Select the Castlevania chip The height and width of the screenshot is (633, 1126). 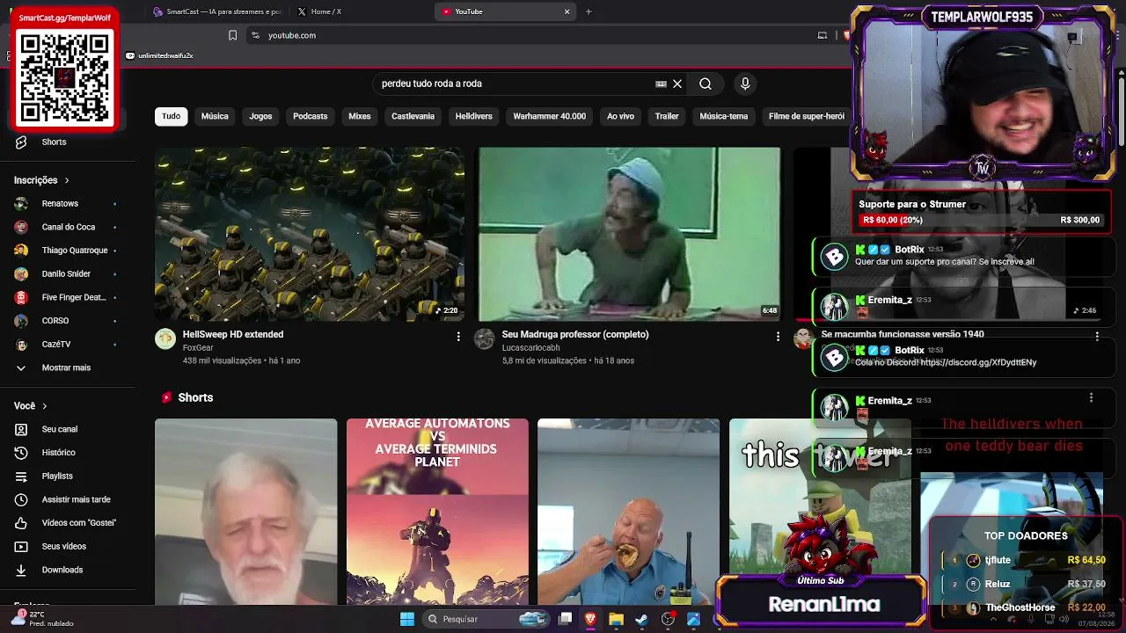coord(413,116)
